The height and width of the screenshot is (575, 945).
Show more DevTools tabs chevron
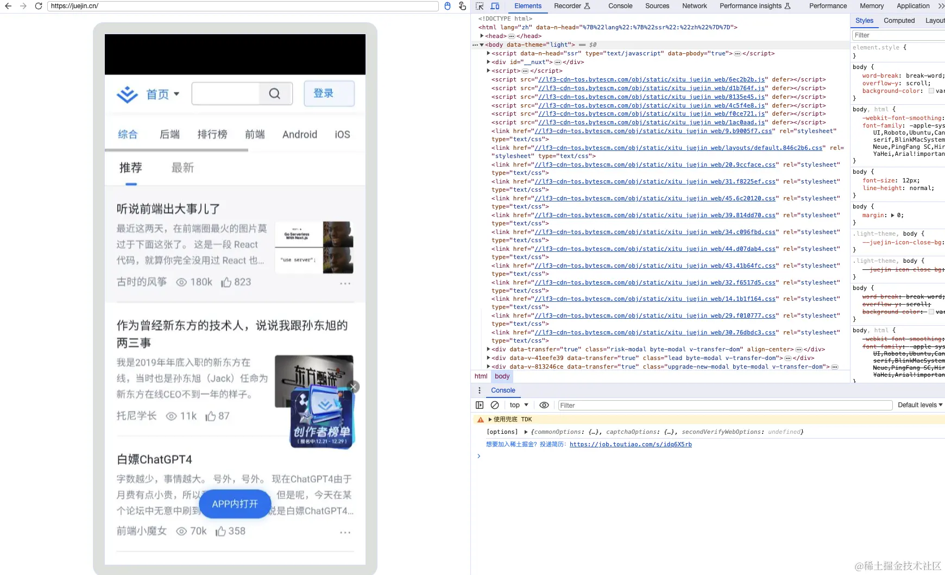(941, 6)
